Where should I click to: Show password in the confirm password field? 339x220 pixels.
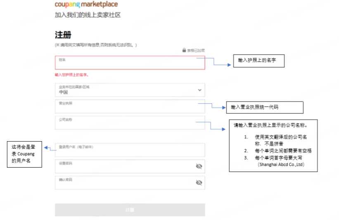199,182
